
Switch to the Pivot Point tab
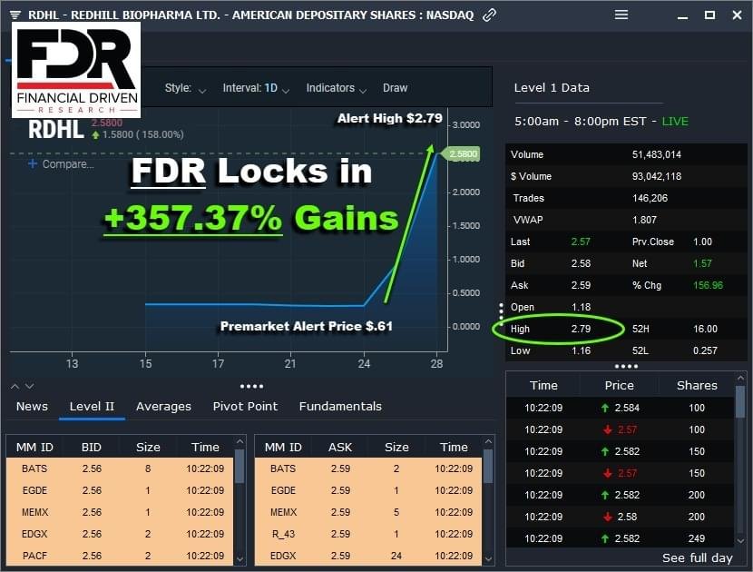pos(245,407)
